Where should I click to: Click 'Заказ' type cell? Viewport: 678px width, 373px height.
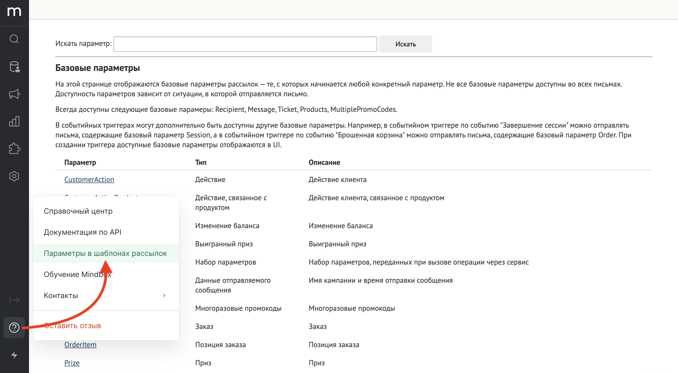click(x=204, y=326)
